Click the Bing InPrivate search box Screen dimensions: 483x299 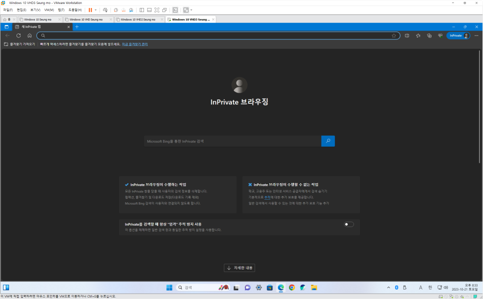tap(232, 141)
